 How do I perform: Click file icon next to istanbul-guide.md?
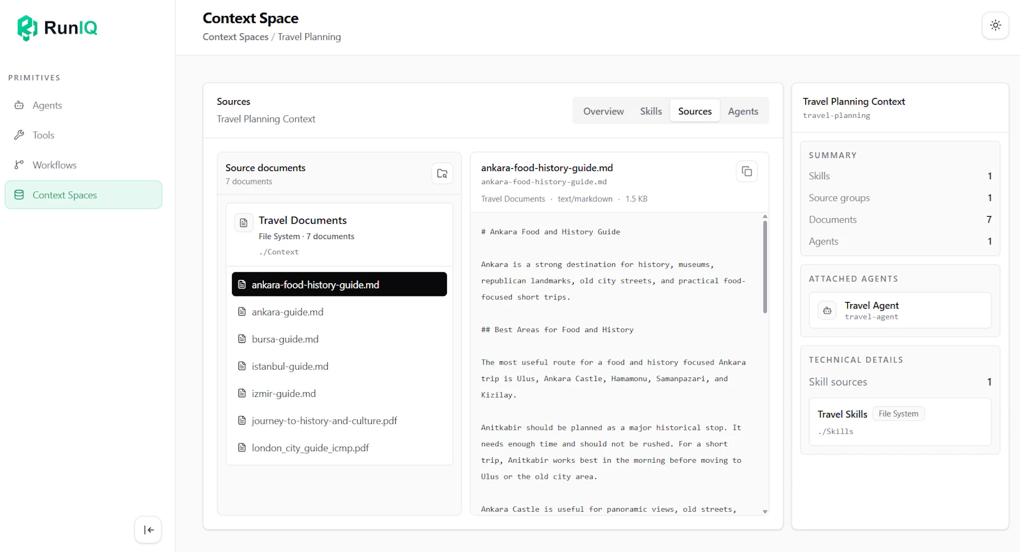pyautogui.click(x=242, y=366)
